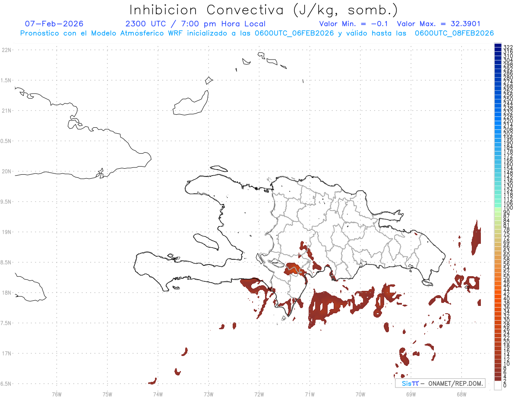
Task: Click the "71W" longitude label
Action: (310, 394)
